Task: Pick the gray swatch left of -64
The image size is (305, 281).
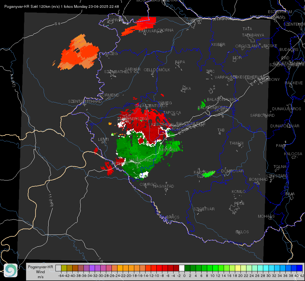Action: (58, 268)
